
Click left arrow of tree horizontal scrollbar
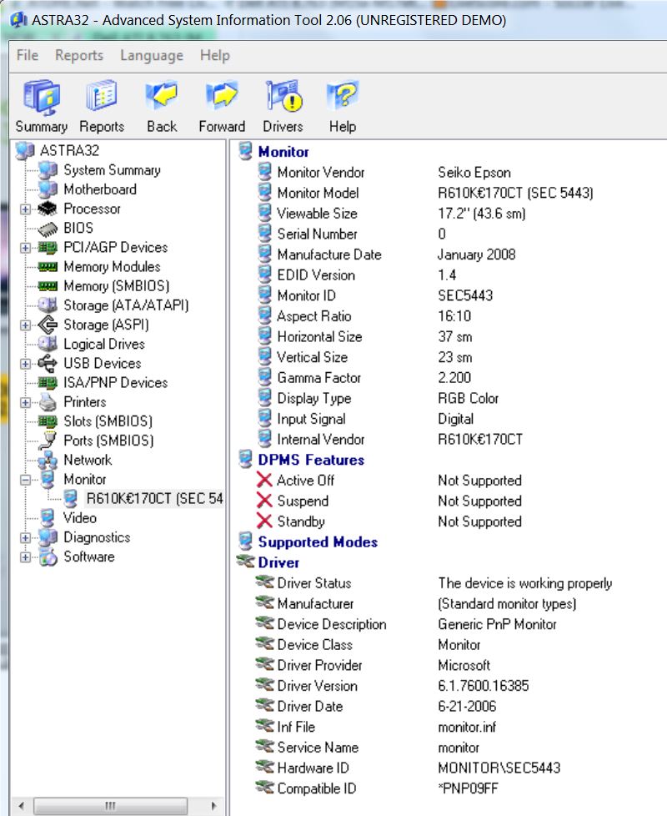22,806
